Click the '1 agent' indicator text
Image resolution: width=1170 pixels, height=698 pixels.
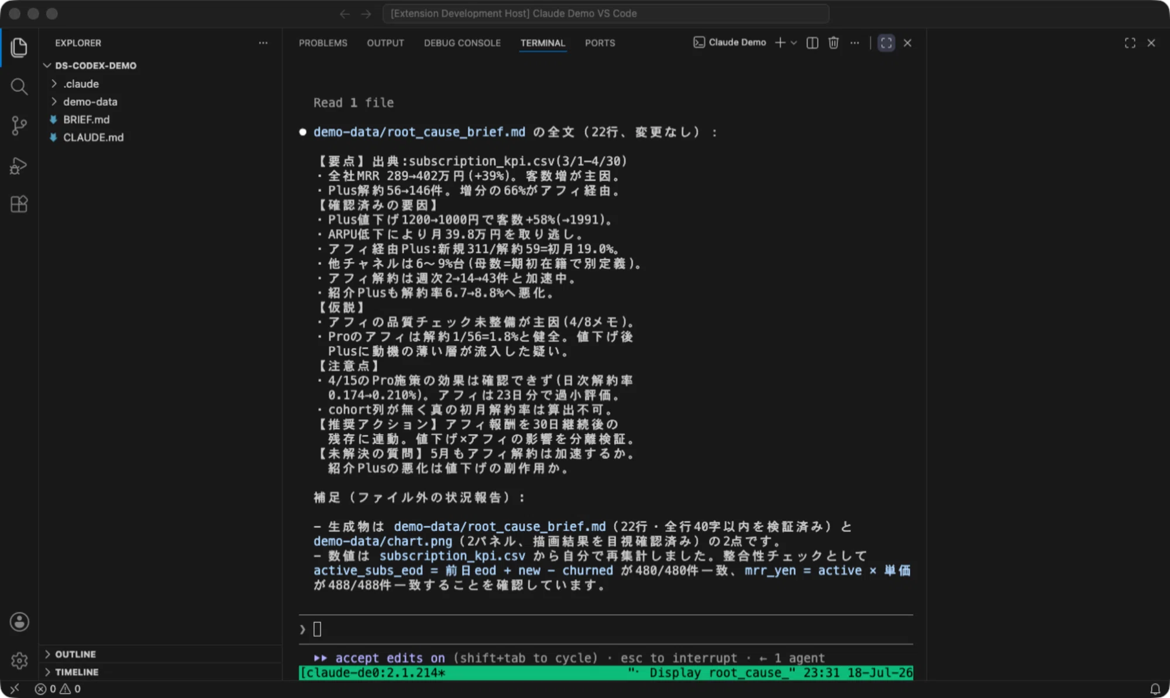tap(799, 658)
